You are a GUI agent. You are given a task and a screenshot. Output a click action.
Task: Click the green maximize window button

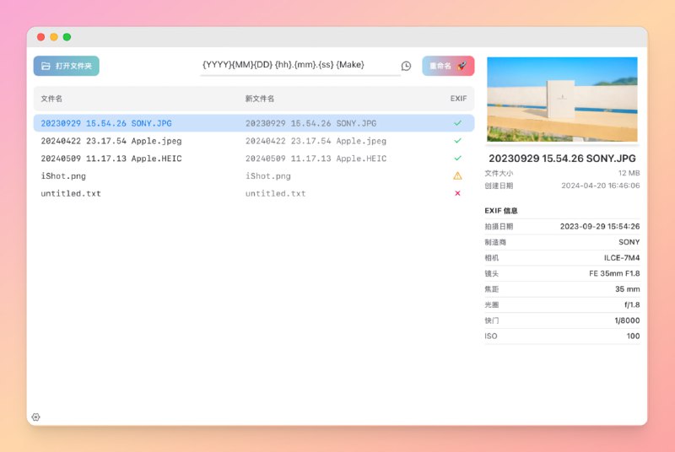click(67, 37)
